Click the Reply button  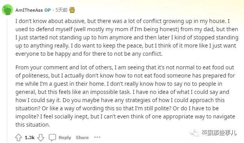coord(65,138)
